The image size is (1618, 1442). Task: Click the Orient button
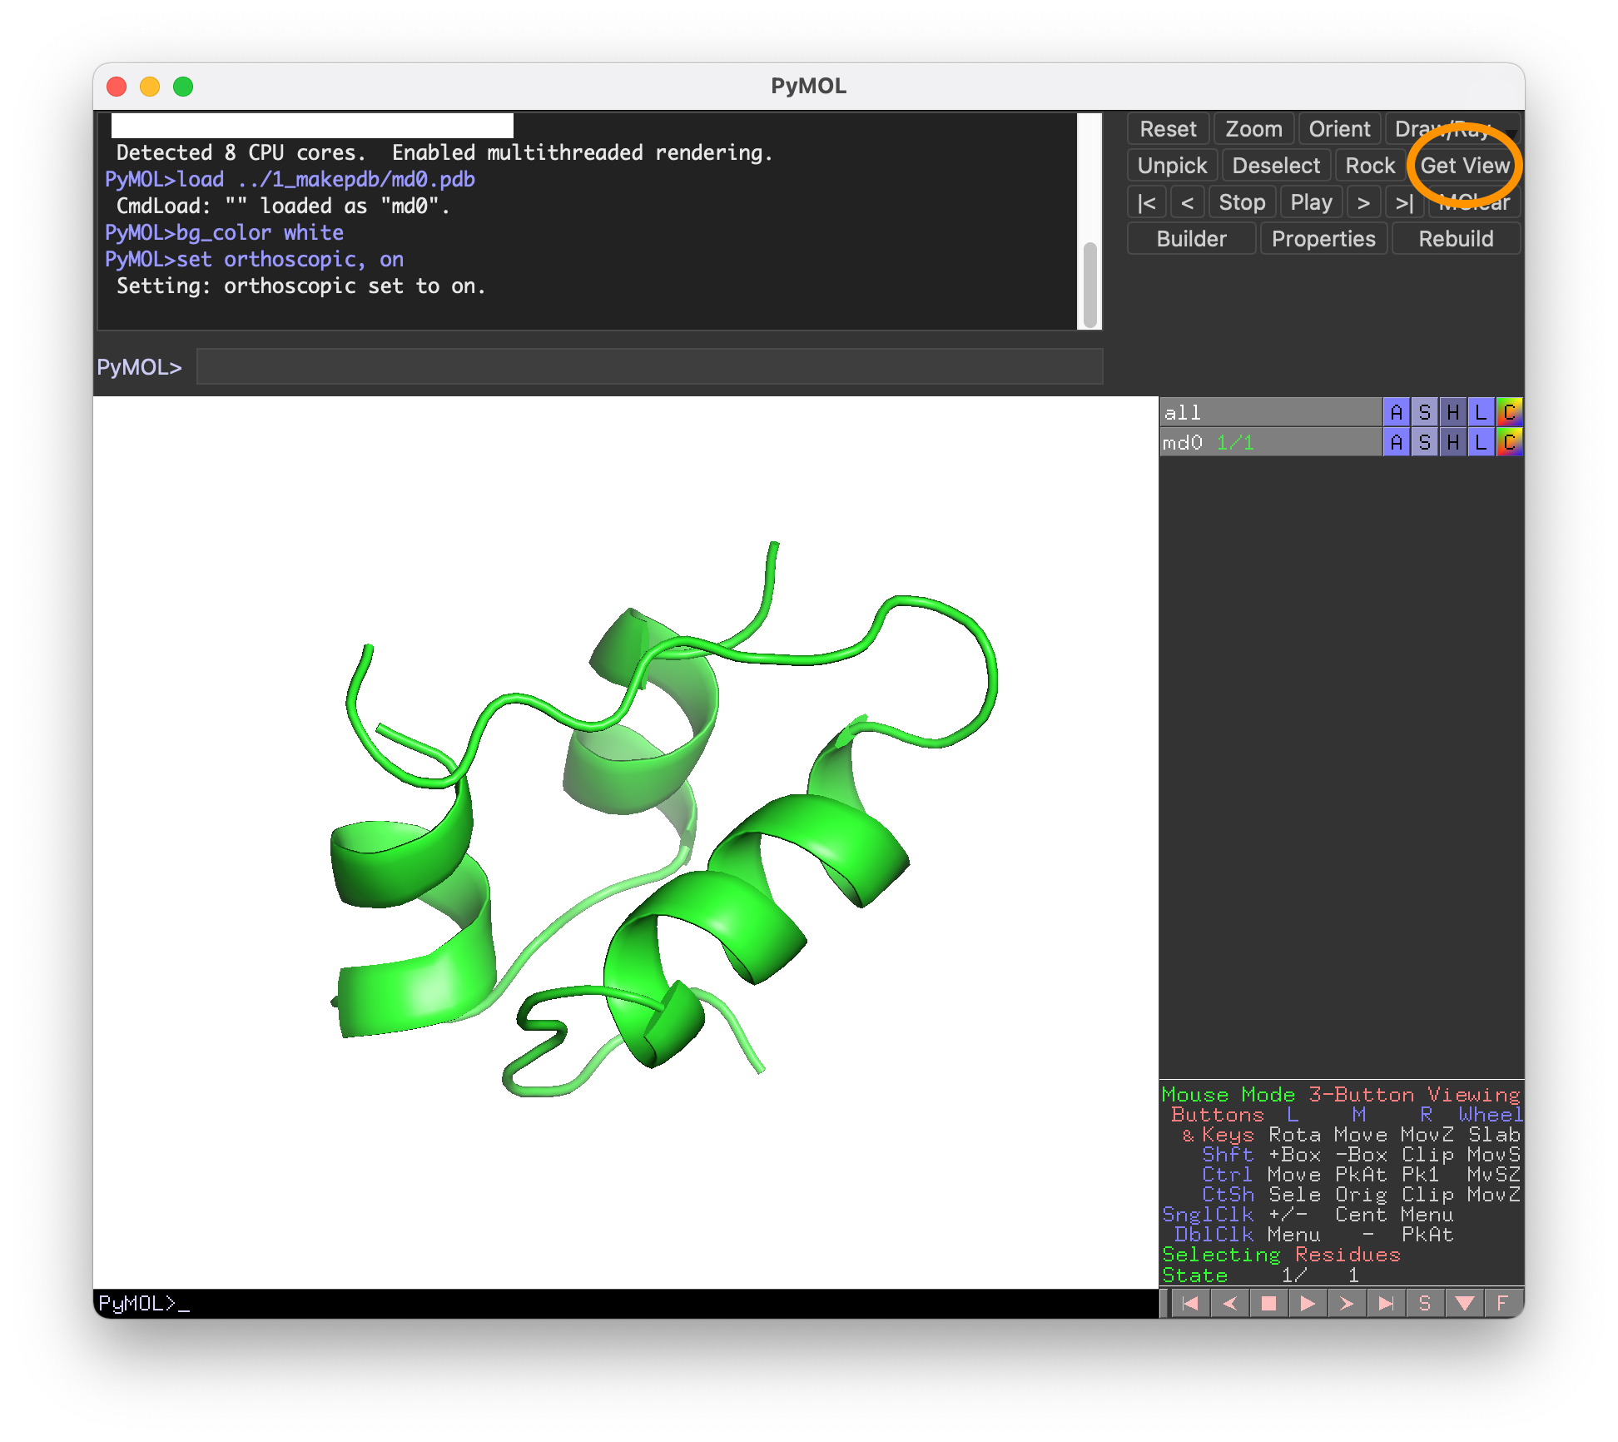coord(1339,129)
